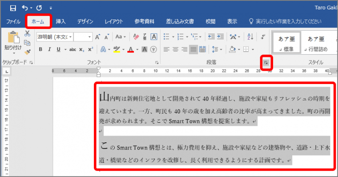Cut selection with the scissors icon
This screenshot has width=338, height=177.
(28, 33)
